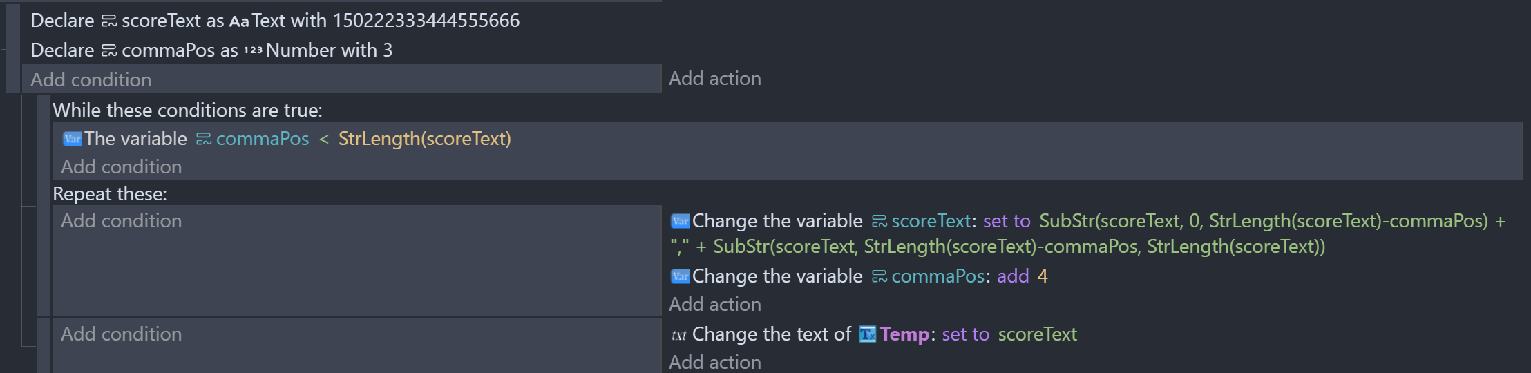Image resolution: width=1531 pixels, height=373 pixels.
Task: Click the 123 Number type icon
Action: (x=253, y=50)
